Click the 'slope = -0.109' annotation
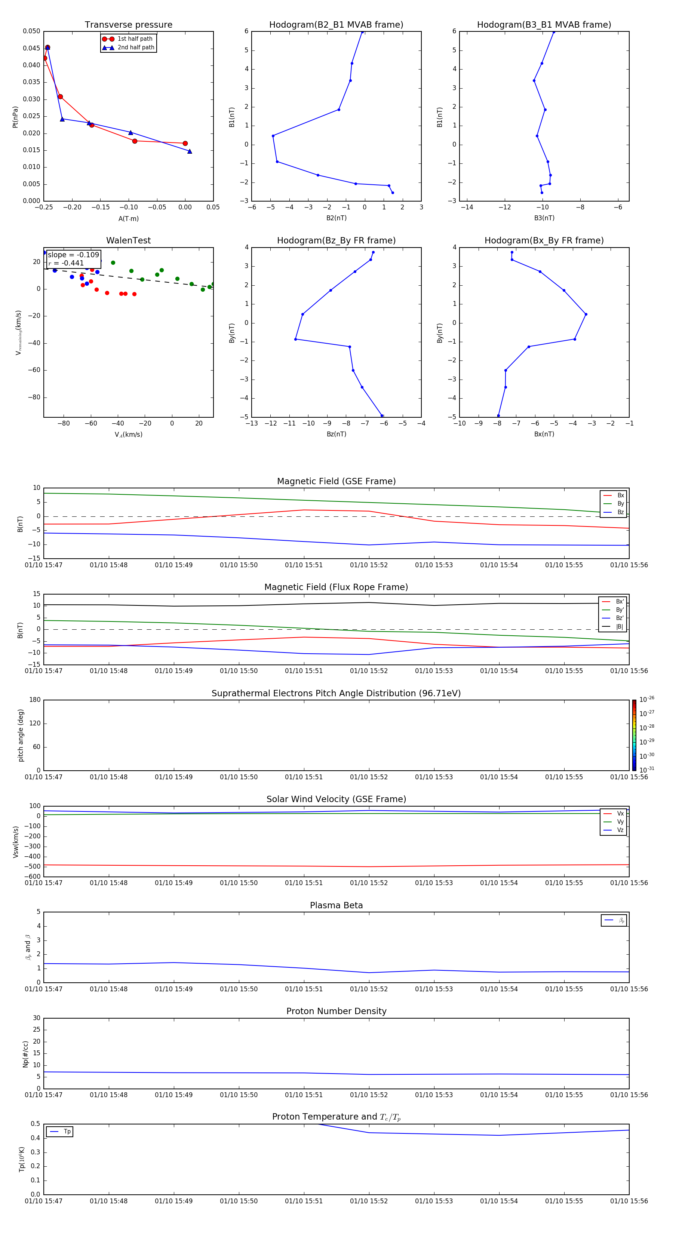Image resolution: width=673 pixels, height=1234 pixels. click(x=73, y=255)
